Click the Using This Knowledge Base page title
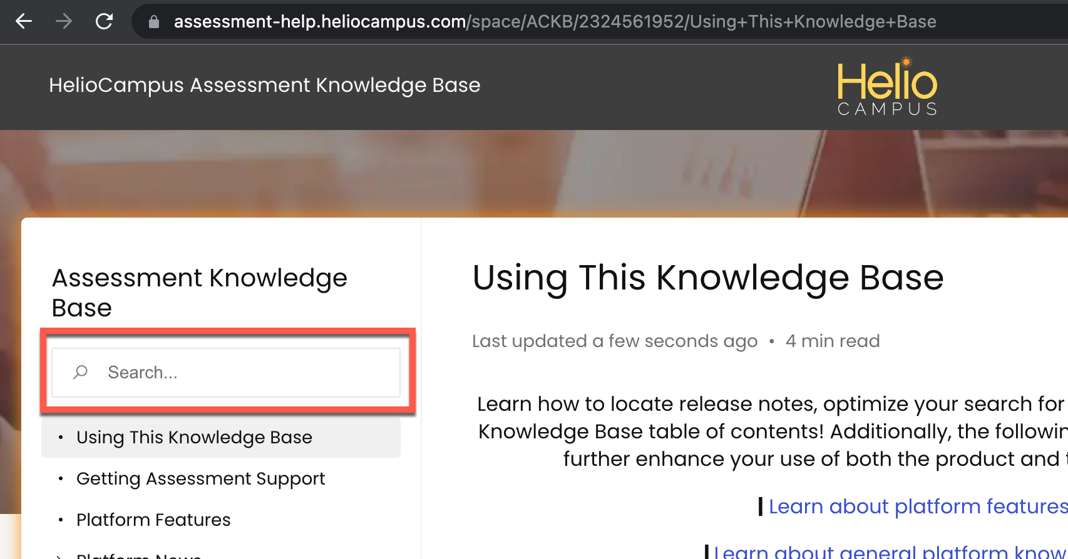The height and width of the screenshot is (559, 1068). coord(707,278)
